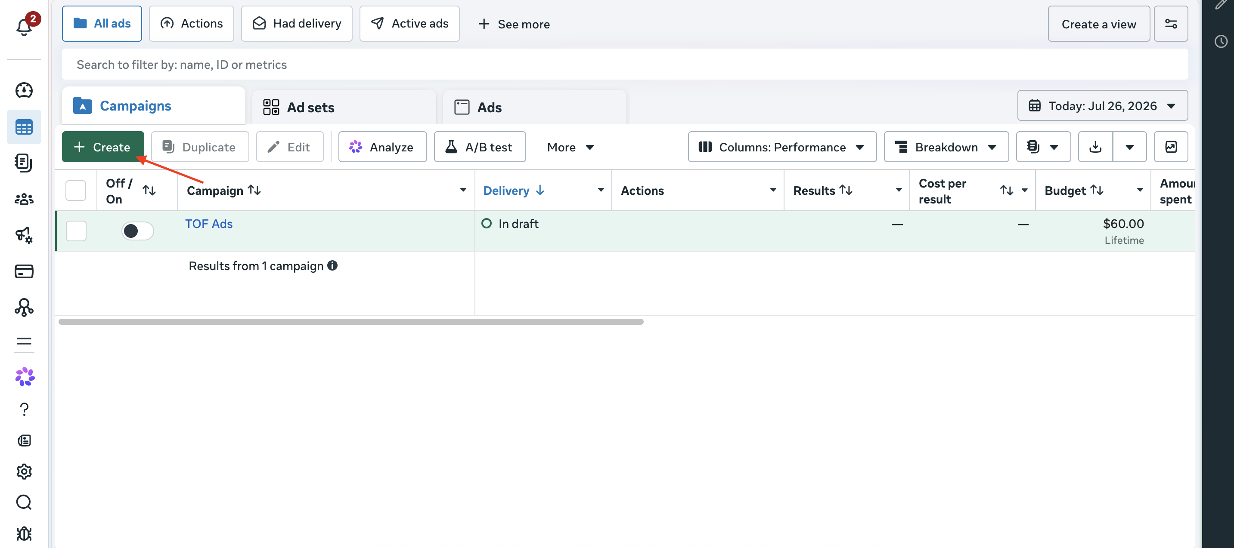Open the Delivery column header caret menu
The width and height of the screenshot is (1234, 548).
point(600,191)
